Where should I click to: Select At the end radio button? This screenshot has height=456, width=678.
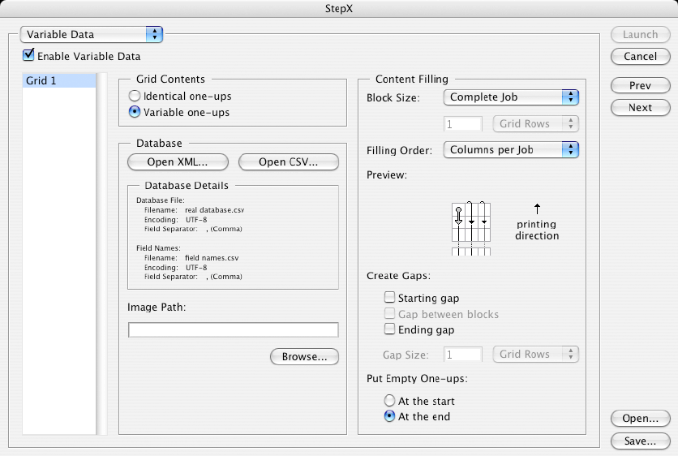tap(390, 416)
